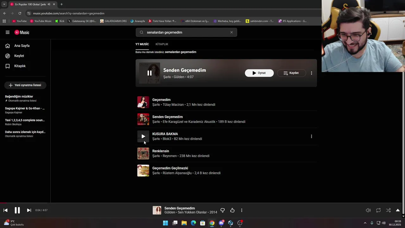405x228 pixels.
Task: Click the Oynat button
Action: pos(259,73)
